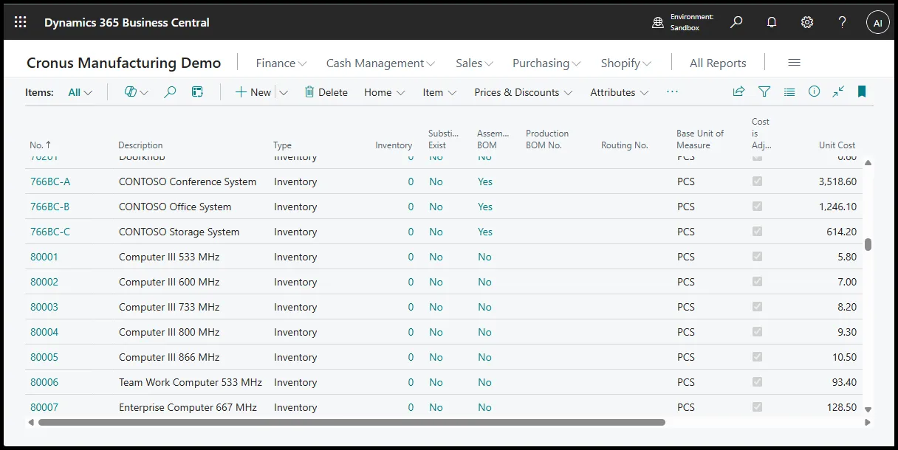898x450 pixels.
Task: Click the Delete button
Action: pyautogui.click(x=326, y=92)
